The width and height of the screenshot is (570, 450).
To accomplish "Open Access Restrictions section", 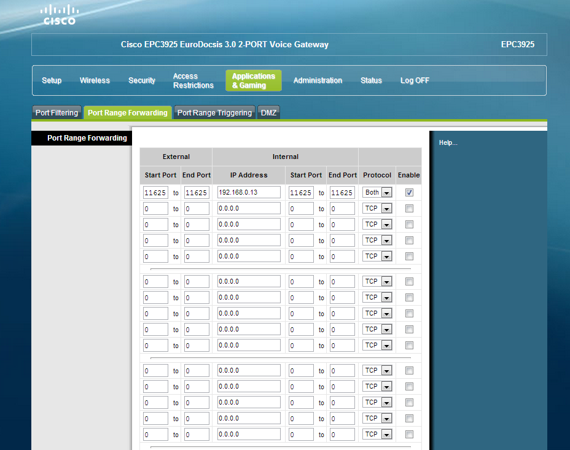I will click(193, 80).
